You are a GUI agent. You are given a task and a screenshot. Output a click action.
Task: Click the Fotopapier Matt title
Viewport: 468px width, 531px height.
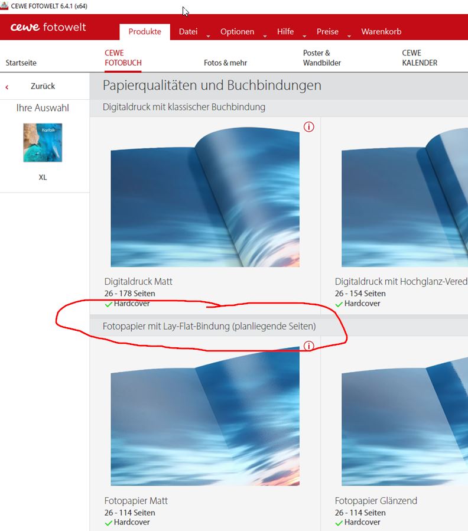pyautogui.click(x=136, y=500)
